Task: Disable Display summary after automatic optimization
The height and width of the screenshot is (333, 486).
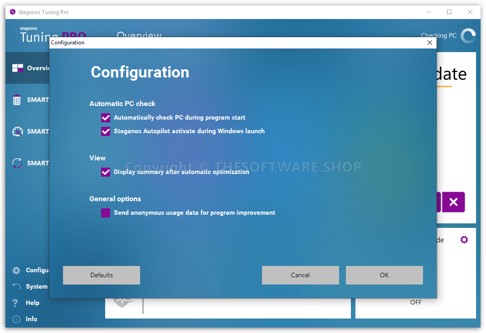Action: 106,172
